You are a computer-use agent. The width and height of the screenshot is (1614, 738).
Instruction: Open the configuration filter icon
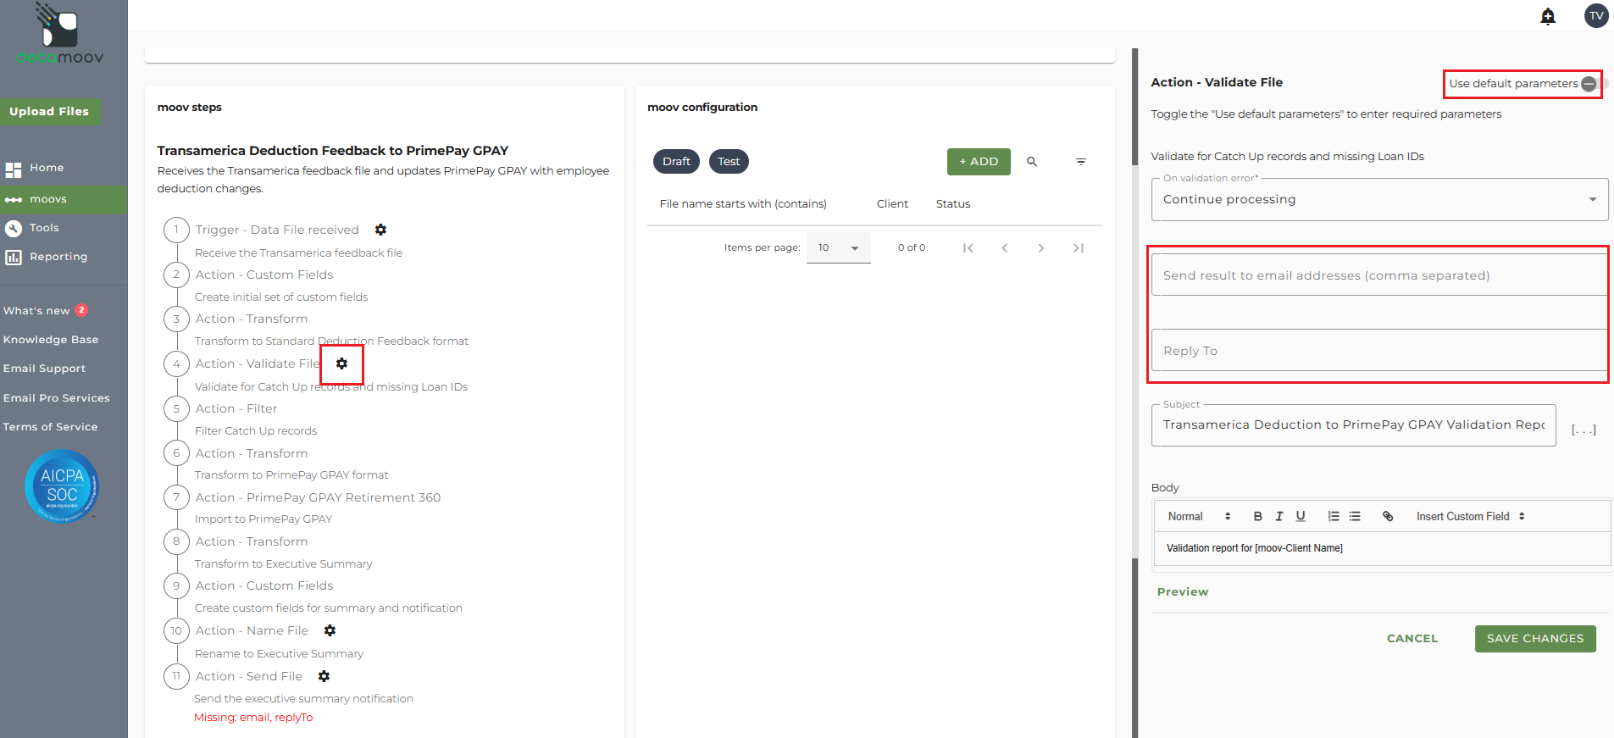1081,161
